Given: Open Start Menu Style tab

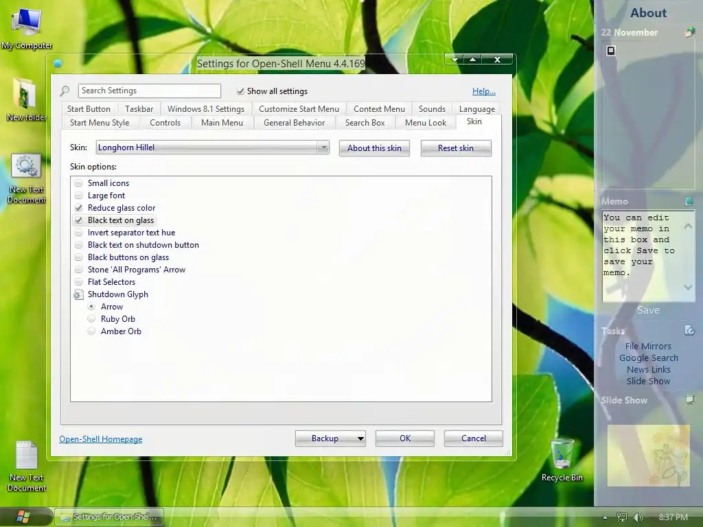Looking at the screenshot, I should [100, 123].
